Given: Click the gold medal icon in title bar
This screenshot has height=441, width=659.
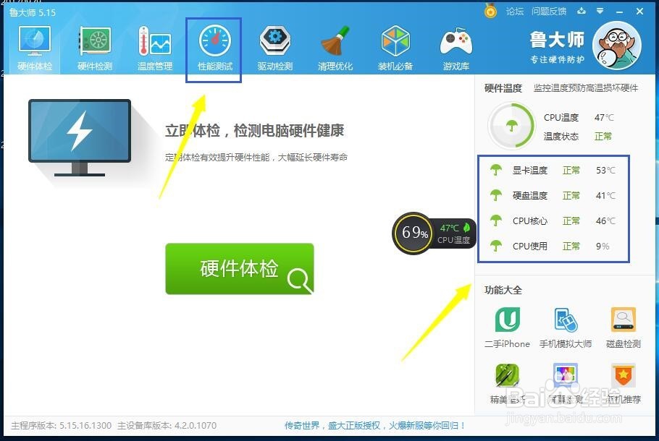Looking at the screenshot, I should tap(490, 11).
